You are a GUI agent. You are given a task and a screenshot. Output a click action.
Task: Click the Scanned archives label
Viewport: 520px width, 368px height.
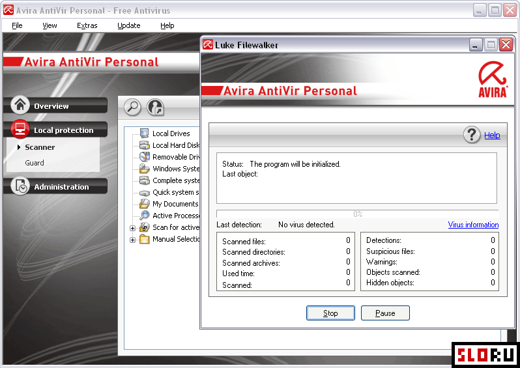[251, 263]
